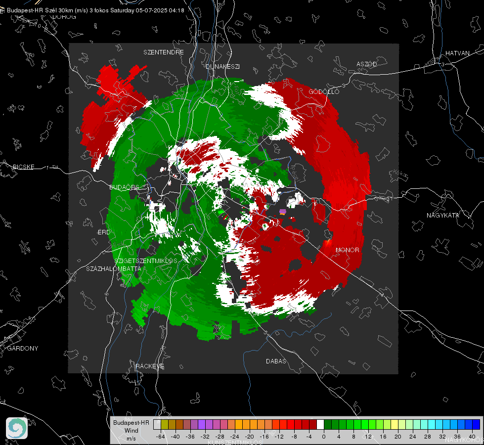Click the -64 value on the legend scale

click(161, 437)
